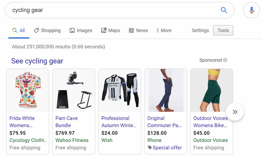Start voice search with the microphone
Screen dimensions: 262x157
tap(252, 10)
